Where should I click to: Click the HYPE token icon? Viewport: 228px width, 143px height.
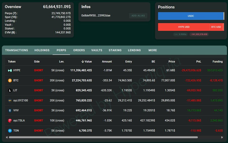tap(10, 70)
